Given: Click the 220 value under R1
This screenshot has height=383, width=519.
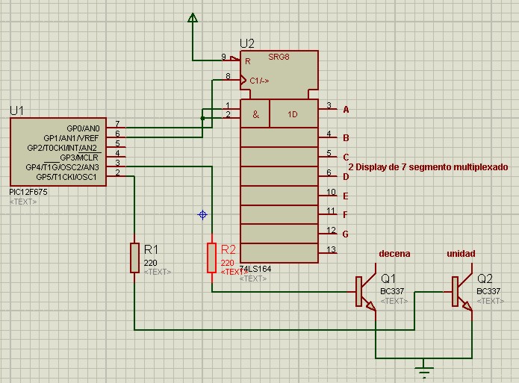Looking at the screenshot, I should point(150,263).
